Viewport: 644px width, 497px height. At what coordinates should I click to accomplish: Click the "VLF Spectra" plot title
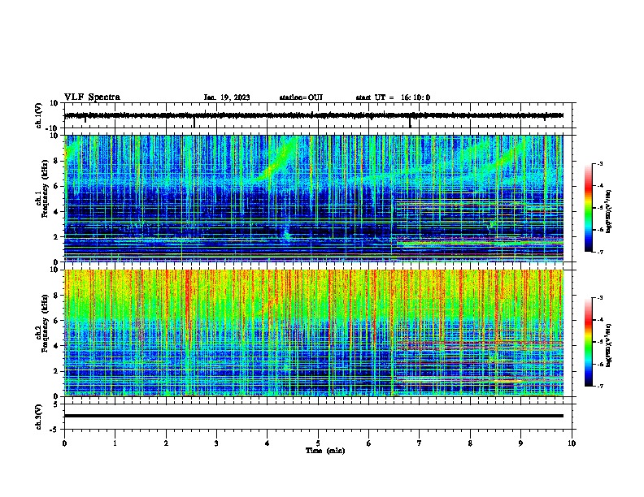92,97
